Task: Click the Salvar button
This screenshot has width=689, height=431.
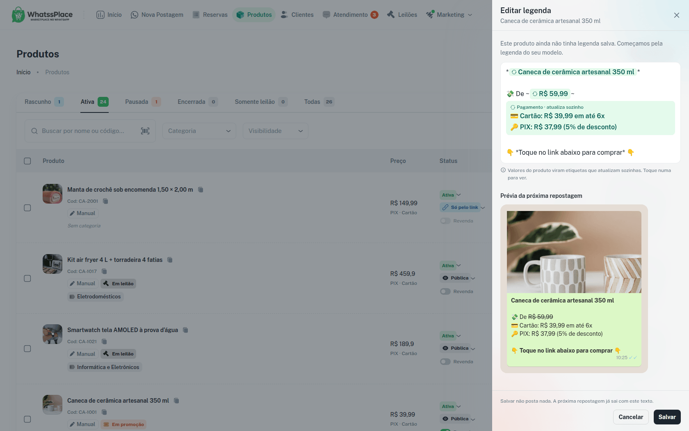Action: 667,417
